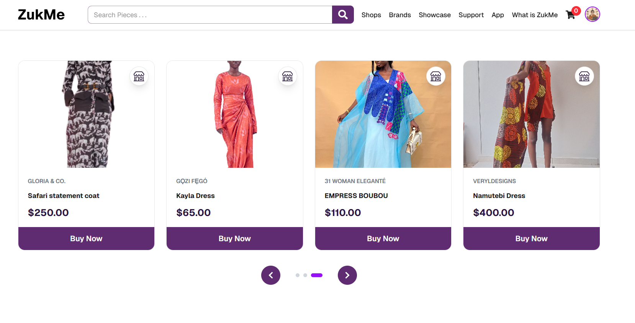Open the Shops menu item
Viewport: 635px width, 323px height.
(371, 15)
